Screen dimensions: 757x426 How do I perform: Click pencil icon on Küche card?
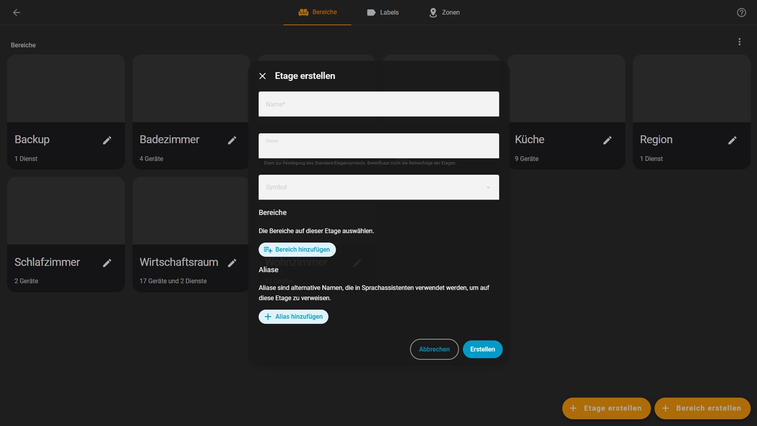pyautogui.click(x=607, y=141)
